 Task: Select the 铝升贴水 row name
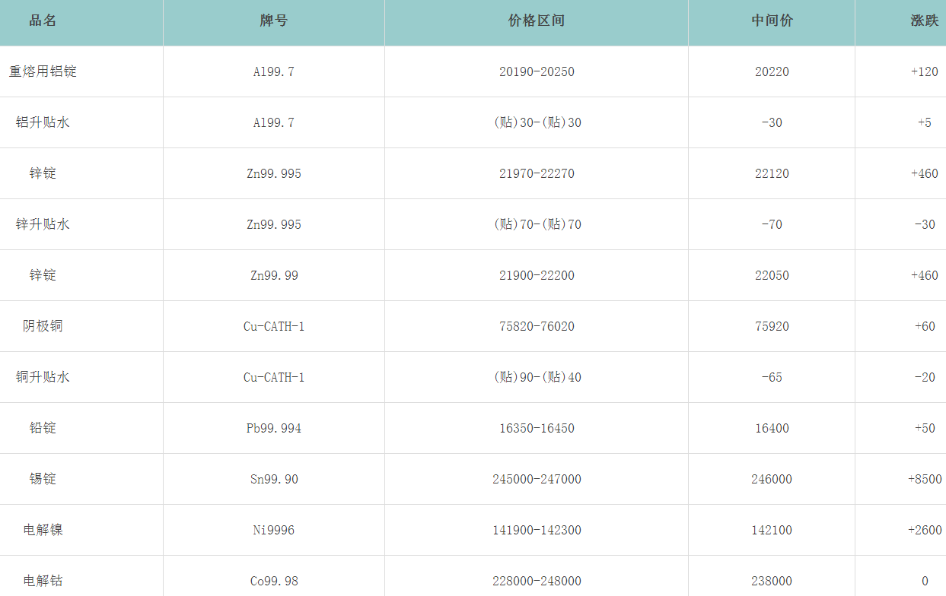[x=43, y=122]
